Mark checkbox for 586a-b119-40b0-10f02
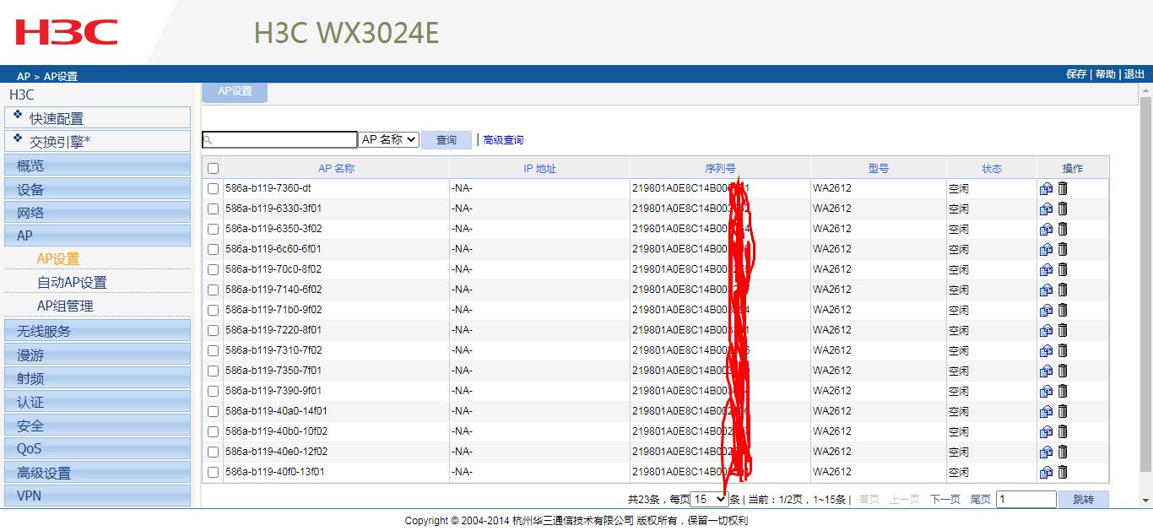The width and height of the screenshot is (1153, 531). pos(213,432)
